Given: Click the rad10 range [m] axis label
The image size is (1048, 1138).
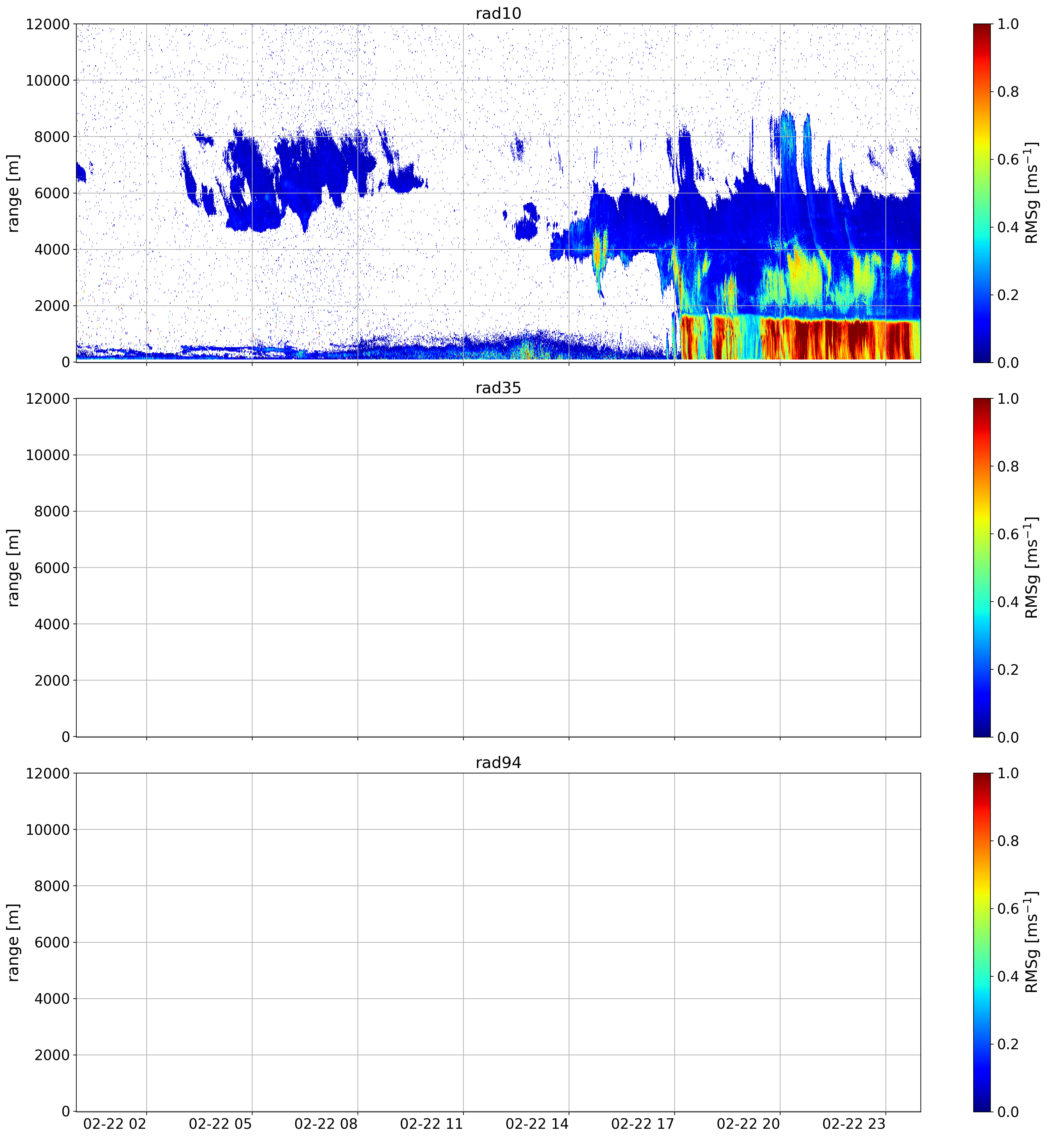Looking at the screenshot, I should [13, 193].
